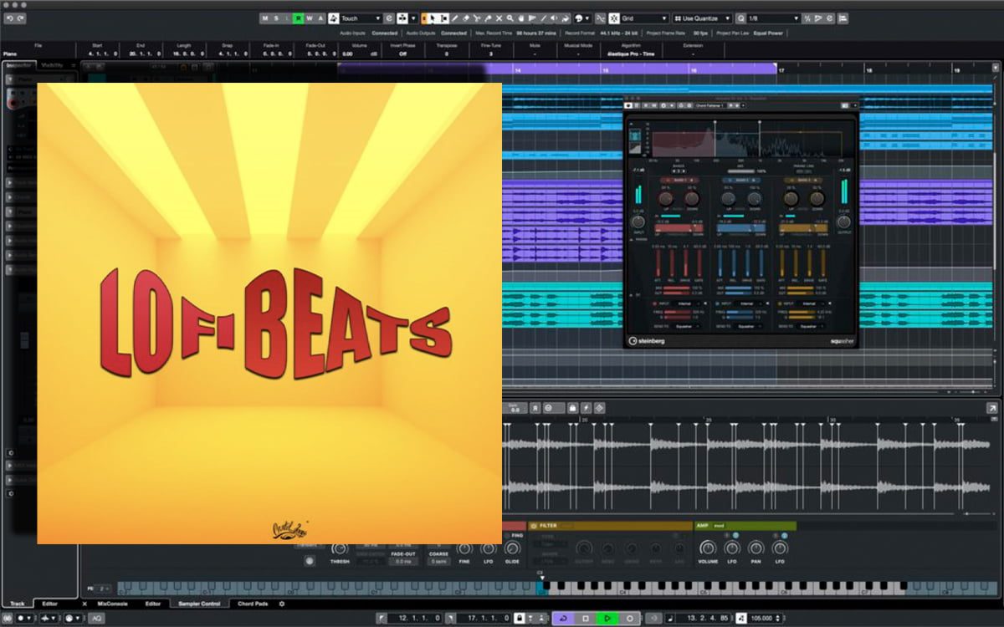Click the Record transport button
1004x627 pixels.
(x=630, y=618)
